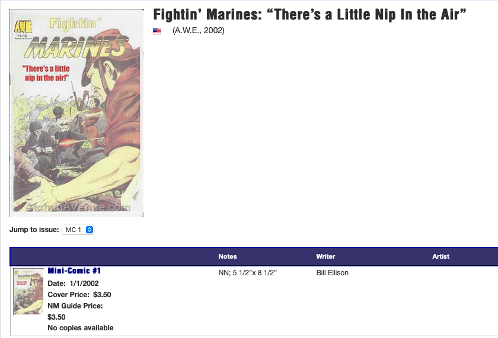Click the issue notes text NN; 5 1/2"x 8 1/2"

pos(248,273)
